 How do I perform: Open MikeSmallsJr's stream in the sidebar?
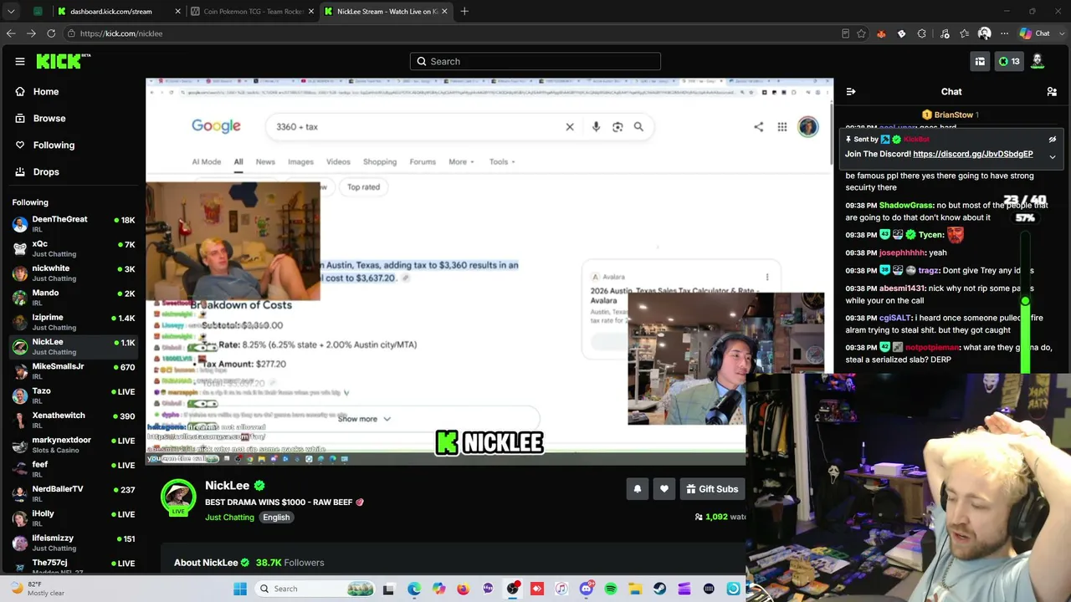pos(74,370)
